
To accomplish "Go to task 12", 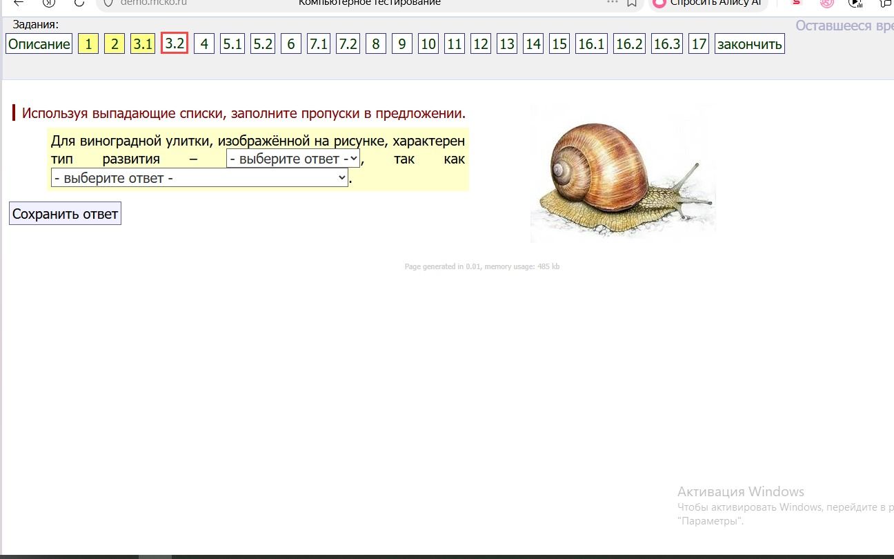I will [x=481, y=44].
